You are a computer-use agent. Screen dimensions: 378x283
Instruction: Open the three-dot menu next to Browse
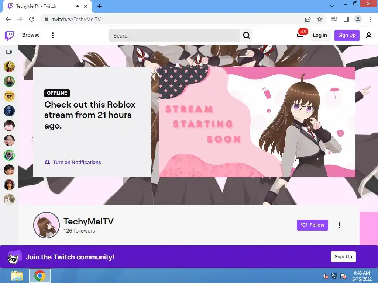click(53, 35)
